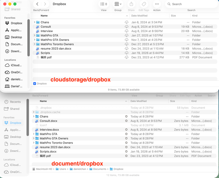This screenshot has width=219, height=178.
Task: Open Shared in bottom window sidebar
Action: pyautogui.click(x=12, y=109)
